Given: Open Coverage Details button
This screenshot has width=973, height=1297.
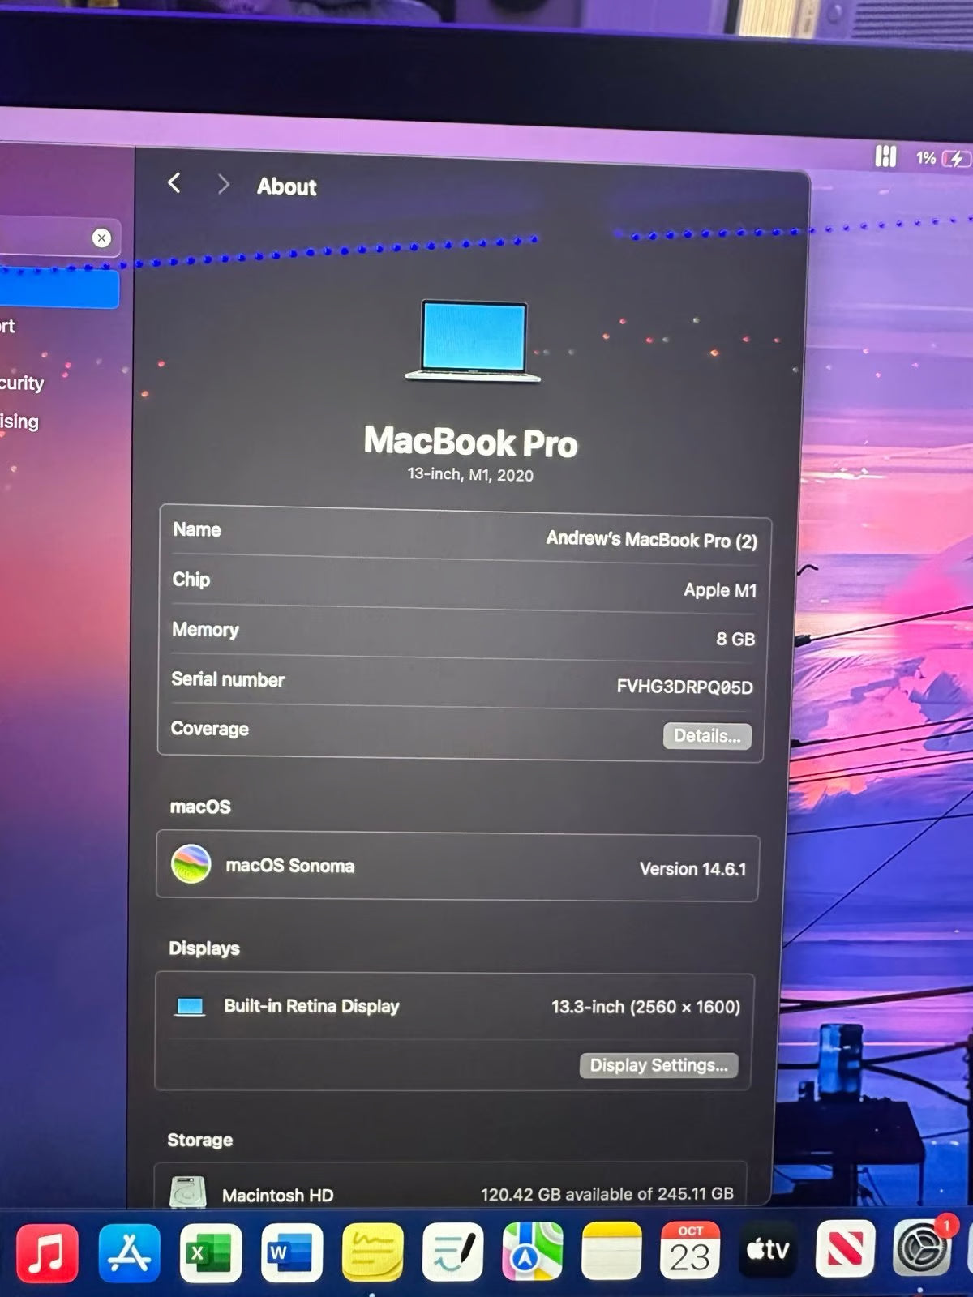Looking at the screenshot, I should [x=707, y=736].
